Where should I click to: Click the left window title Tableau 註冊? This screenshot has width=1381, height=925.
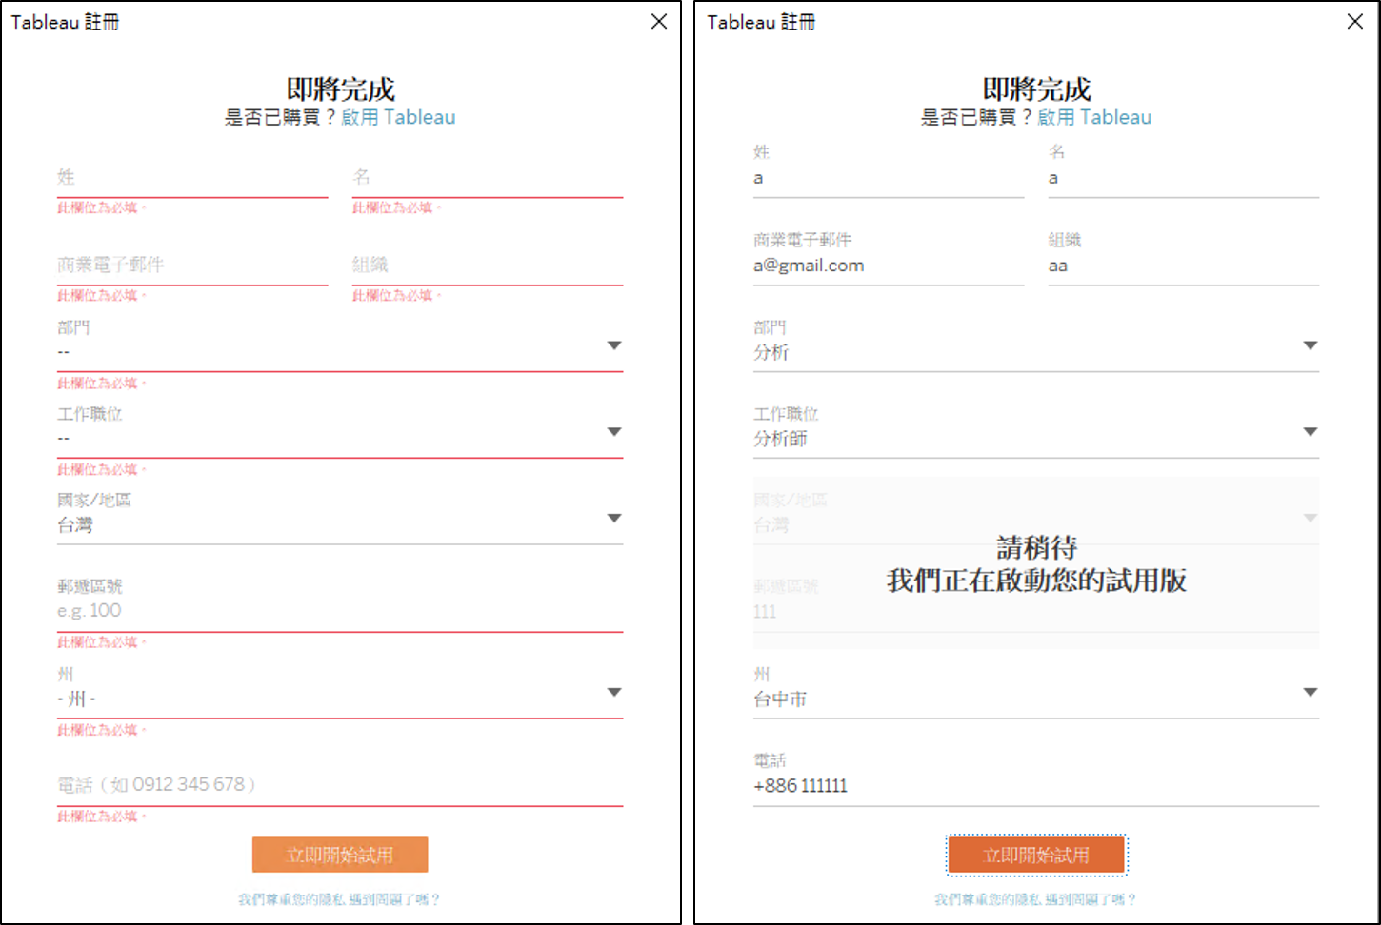pyautogui.click(x=65, y=22)
